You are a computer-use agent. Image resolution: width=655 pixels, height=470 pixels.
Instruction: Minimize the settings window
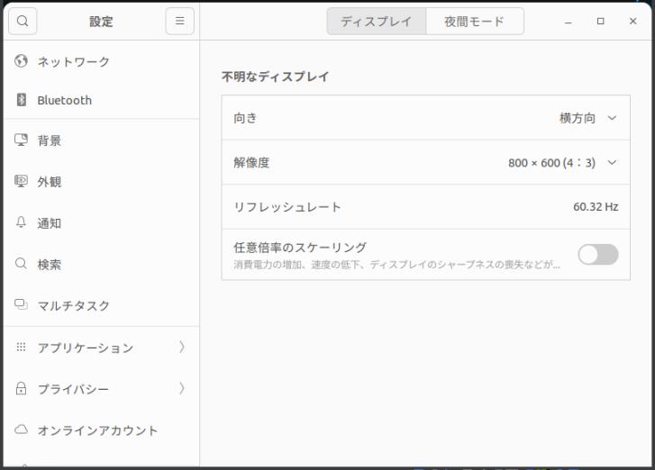pos(569,22)
